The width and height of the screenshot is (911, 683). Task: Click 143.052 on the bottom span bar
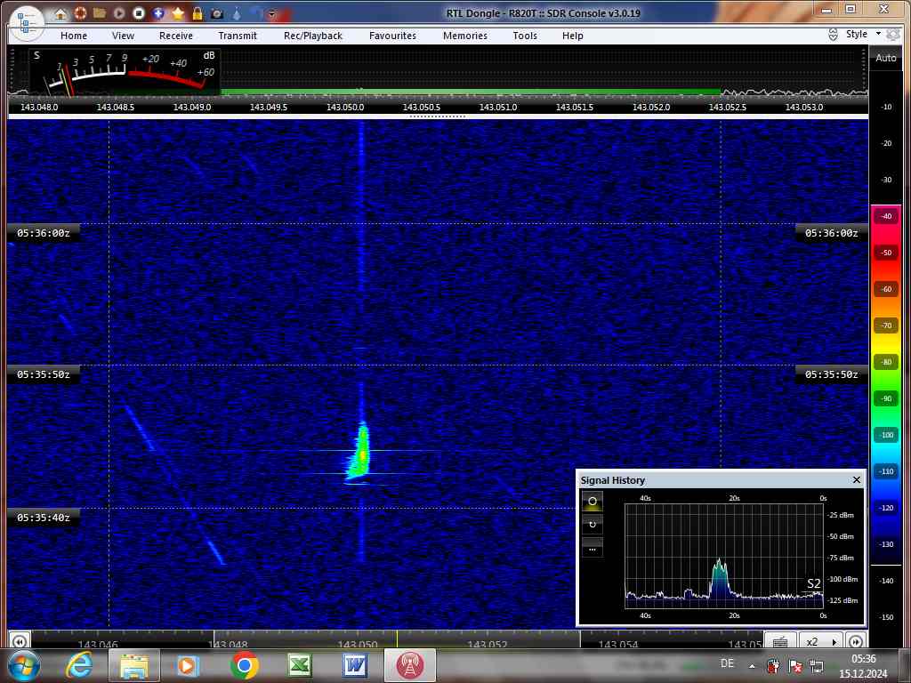488,644
